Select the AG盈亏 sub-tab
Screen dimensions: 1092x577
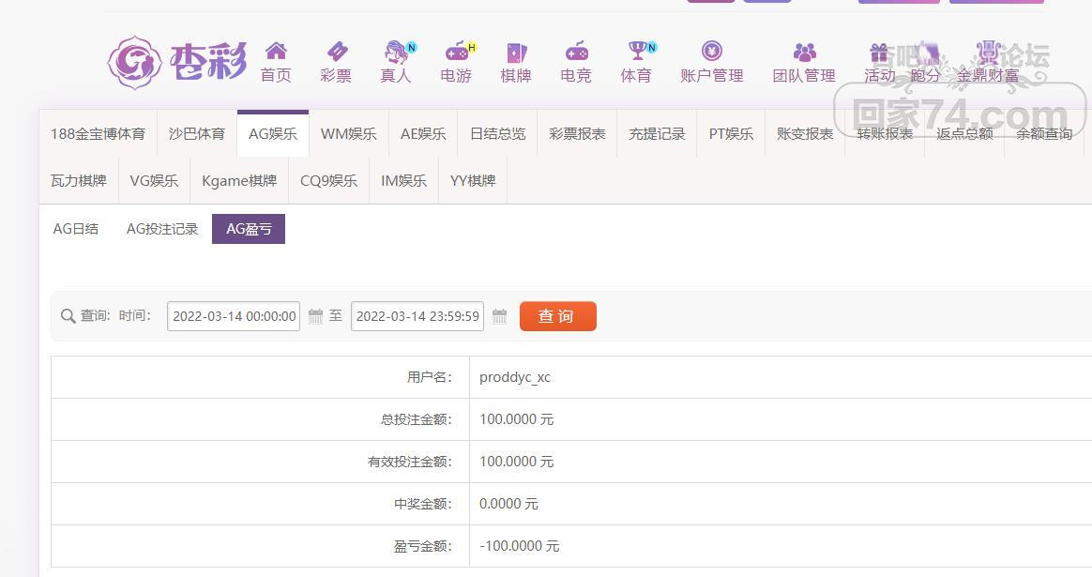click(249, 229)
